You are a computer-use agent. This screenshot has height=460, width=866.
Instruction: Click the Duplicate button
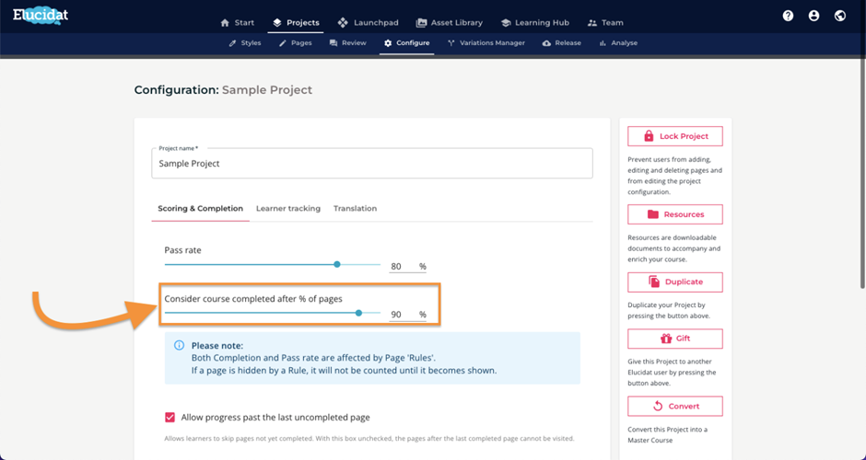675,282
